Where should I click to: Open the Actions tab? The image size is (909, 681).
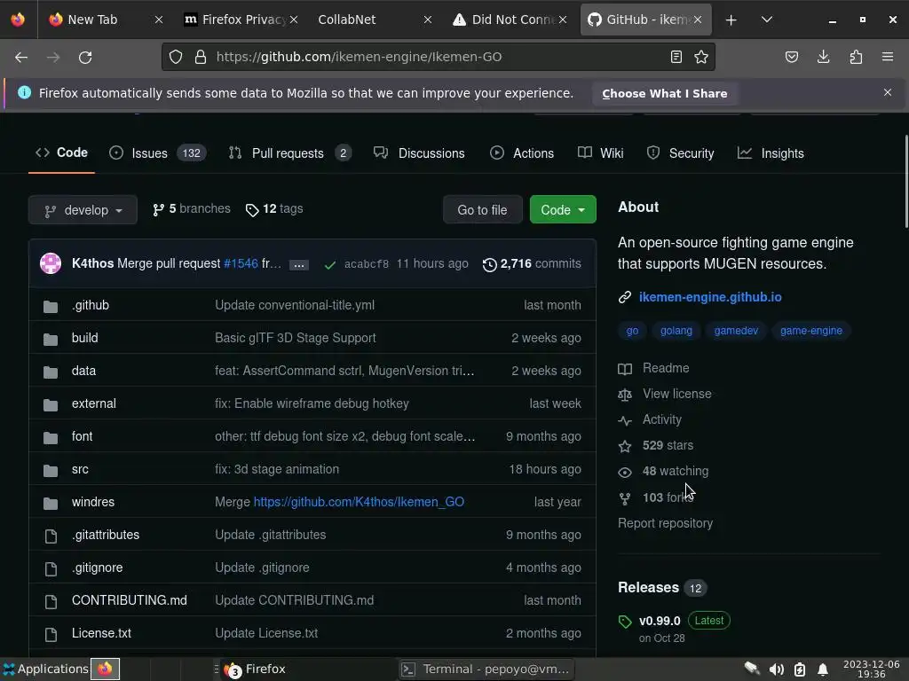[522, 153]
